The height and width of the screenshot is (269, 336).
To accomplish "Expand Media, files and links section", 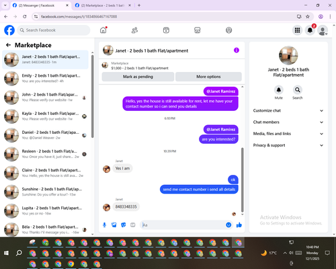I will pyautogui.click(x=288, y=134).
